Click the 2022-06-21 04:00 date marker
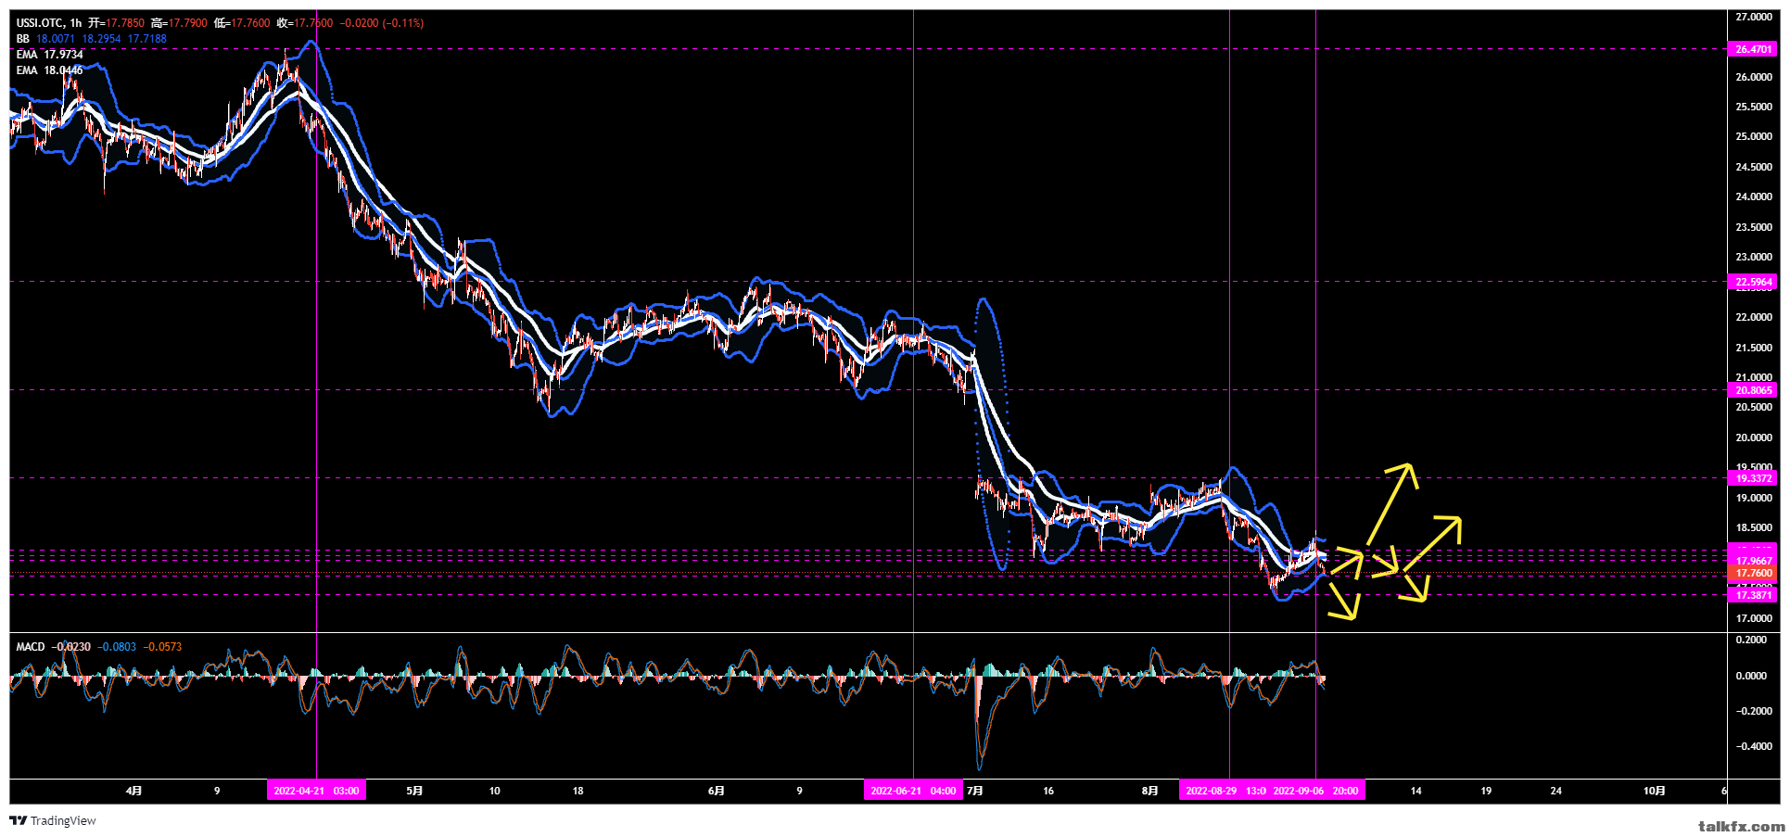Viewport: 1790px width, 837px height. tap(913, 791)
